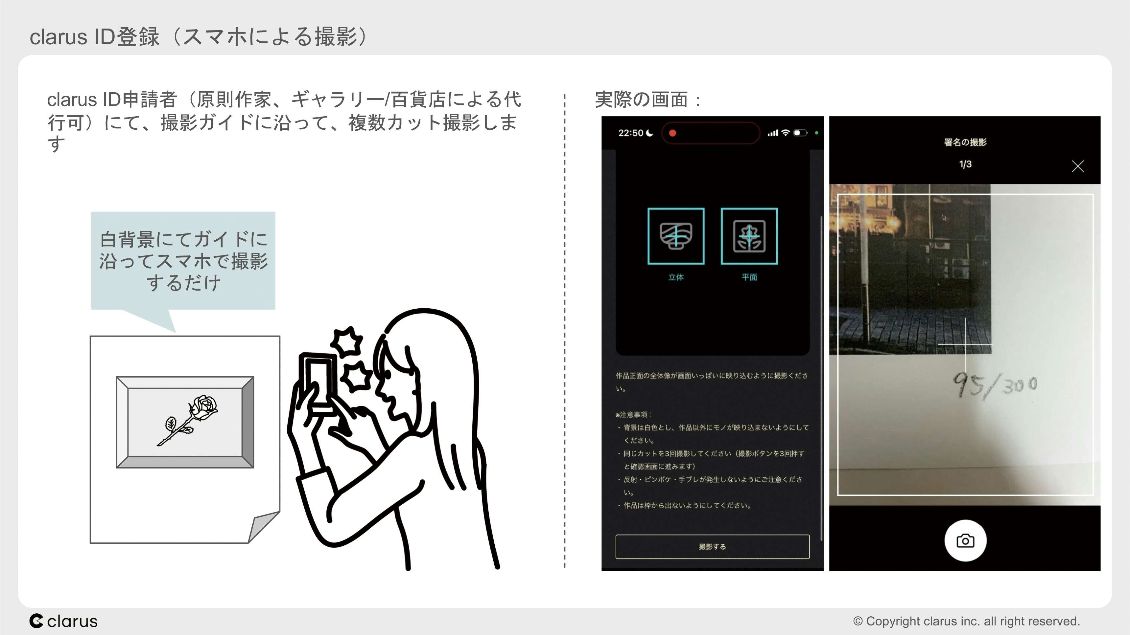Click the framed rose artwork illustration
The height and width of the screenshot is (635, 1130).
(x=185, y=422)
